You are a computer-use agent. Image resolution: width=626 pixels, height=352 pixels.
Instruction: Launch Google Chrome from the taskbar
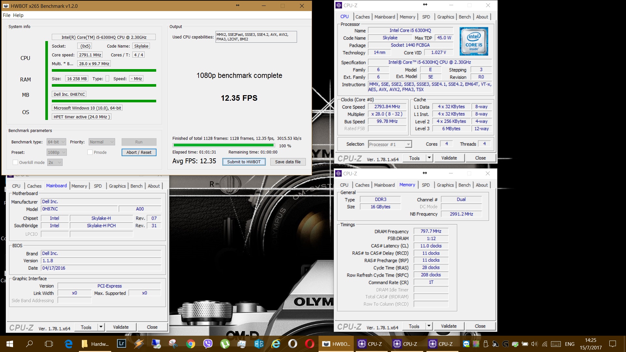(x=191, y=344)
